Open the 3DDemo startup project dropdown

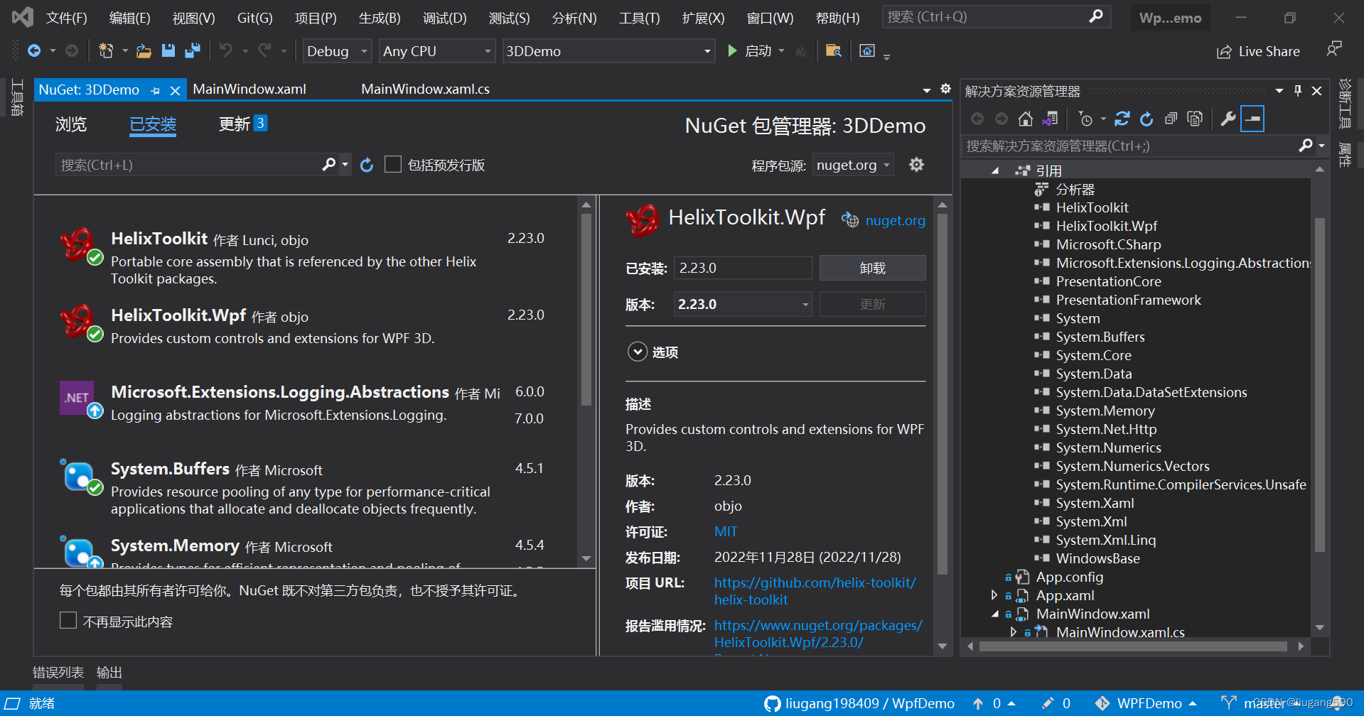pyautogui.click(x=608, y=51)
